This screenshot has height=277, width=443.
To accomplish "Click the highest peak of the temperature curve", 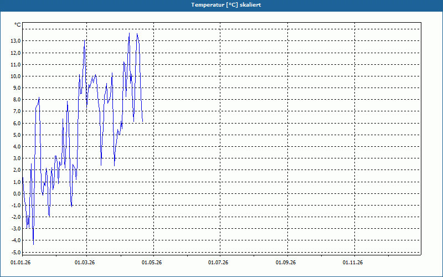I will [130, 33].
